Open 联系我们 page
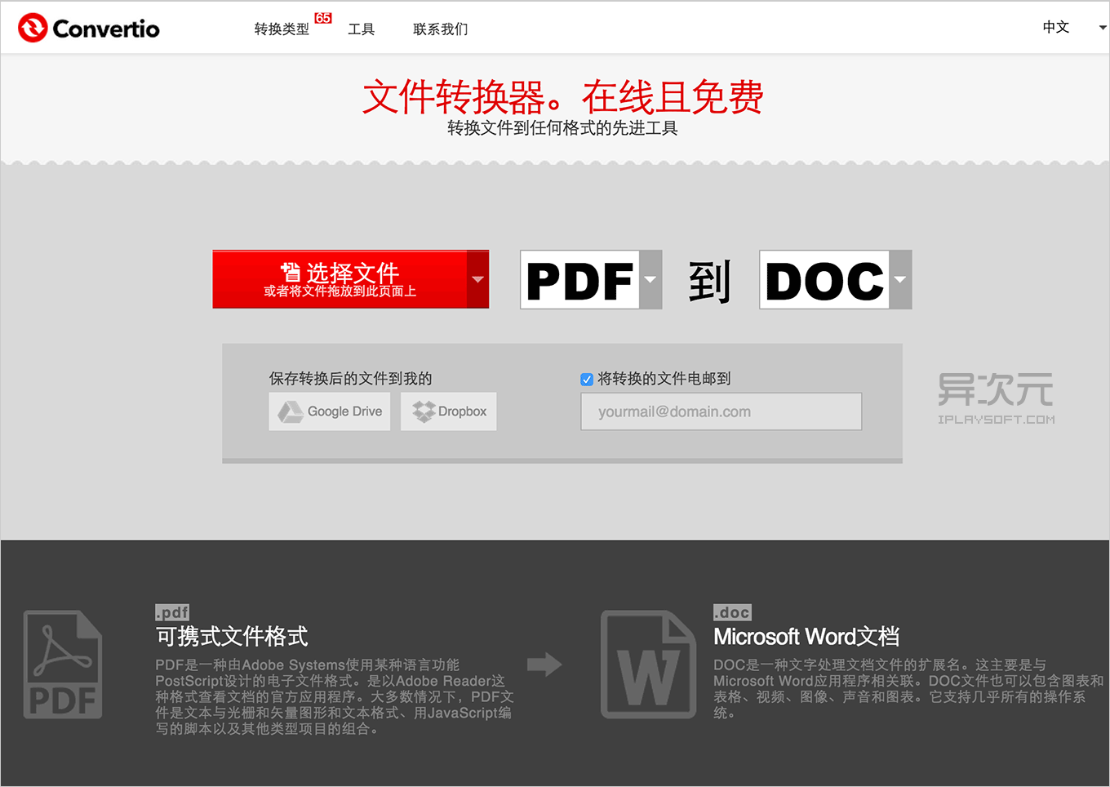Image resolution: width=1110 pixels, height=787 pixels. pos(440,29)
